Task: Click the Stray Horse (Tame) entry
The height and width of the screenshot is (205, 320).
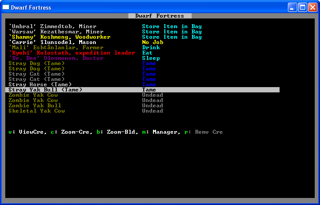Action: 40,84
